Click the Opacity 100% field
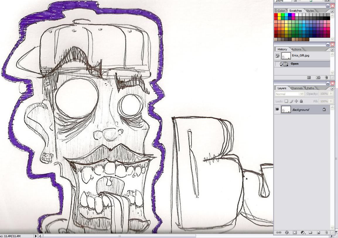338x238 pixels. (324, 94)
